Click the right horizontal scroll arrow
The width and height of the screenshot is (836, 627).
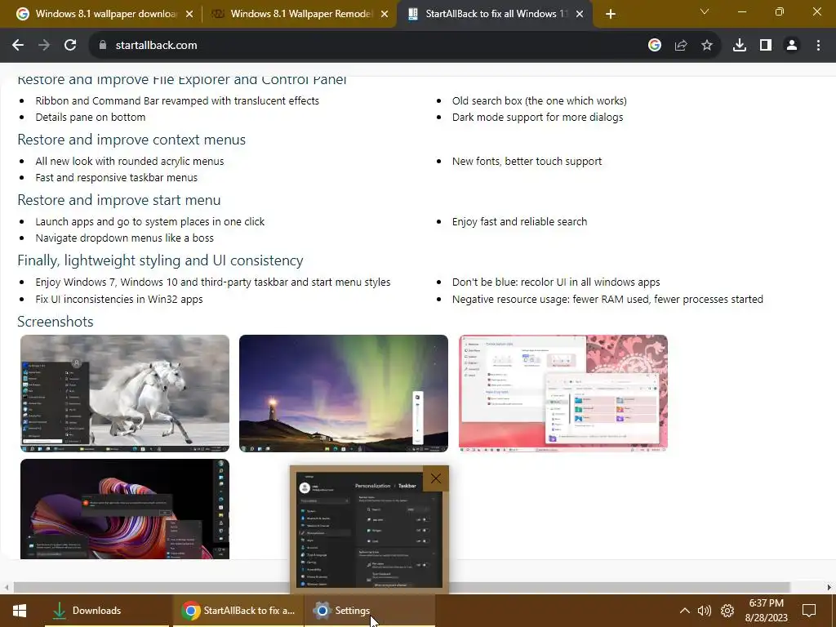(829, 587)
